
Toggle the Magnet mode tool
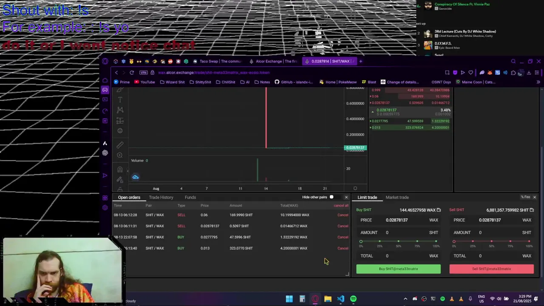[120, 170]
